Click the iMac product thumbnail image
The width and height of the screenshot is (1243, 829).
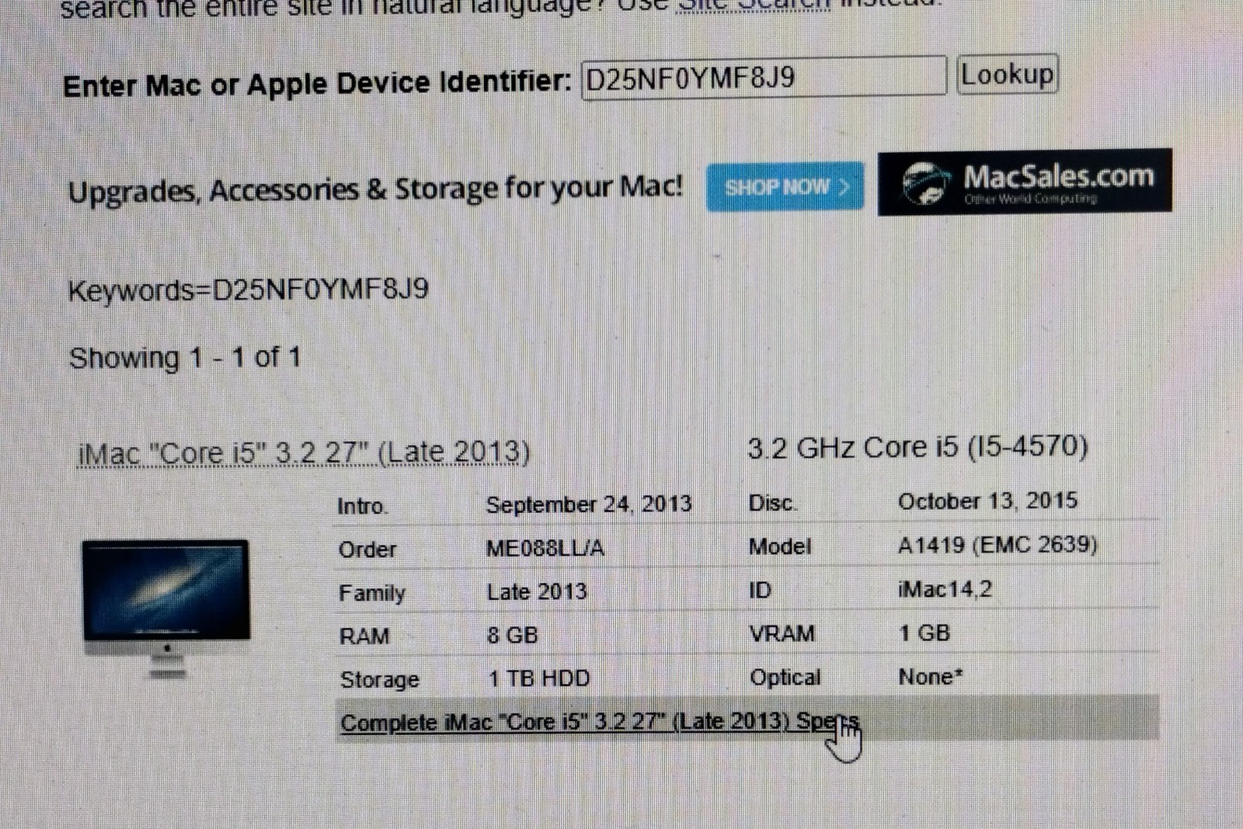[x=166, y=609]
